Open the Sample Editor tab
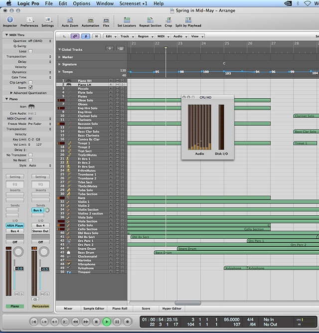Viewport: 319px width, 333px height. (x=94, y=309)
